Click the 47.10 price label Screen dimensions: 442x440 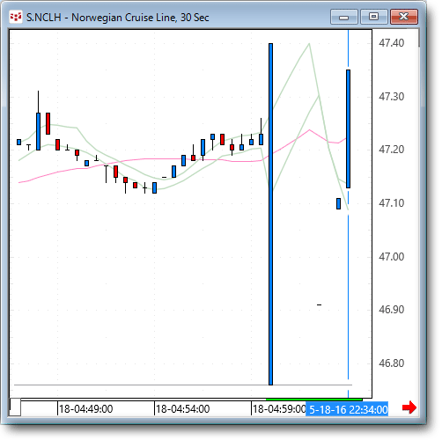click(x=391, y=203)
